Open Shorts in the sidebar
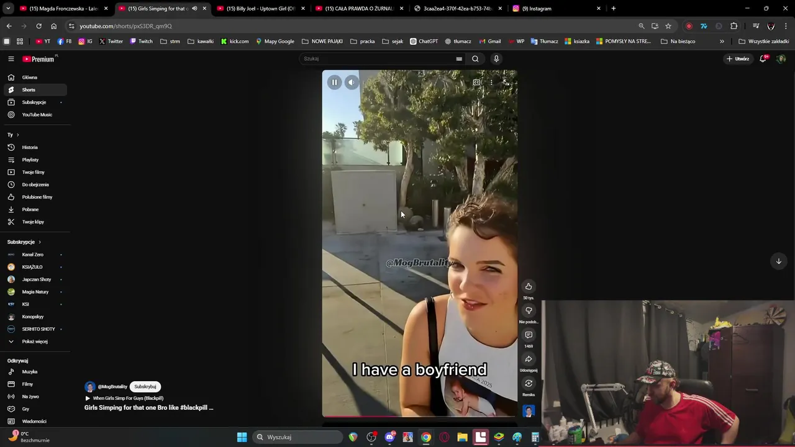This screenshot has height=447, width=795. (35, 90)
